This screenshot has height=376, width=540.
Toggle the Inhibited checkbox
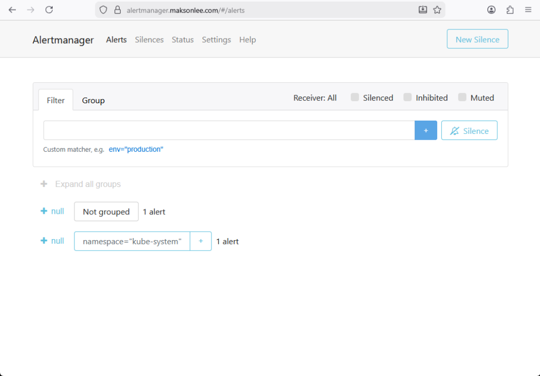(x=408, y=97)
